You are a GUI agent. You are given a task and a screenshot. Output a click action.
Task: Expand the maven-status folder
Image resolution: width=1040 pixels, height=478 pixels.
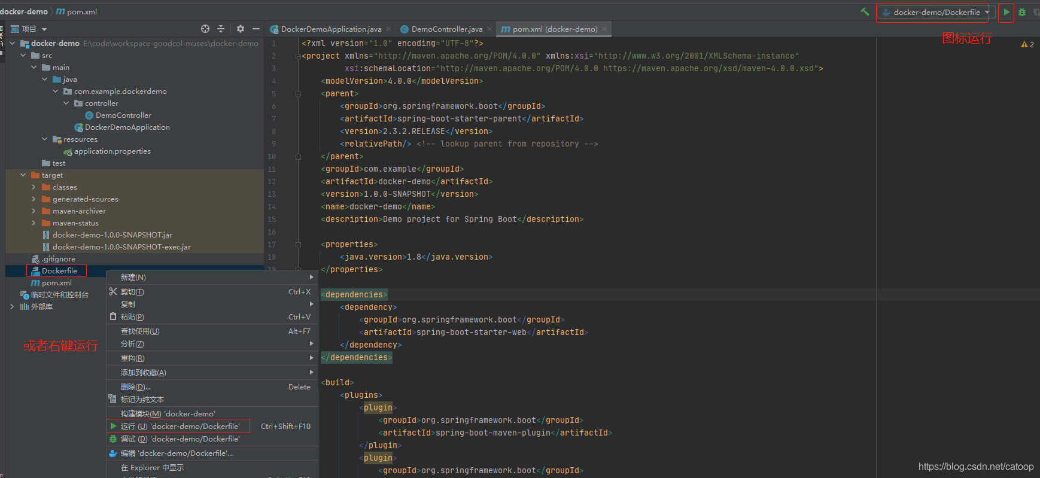pos(34,223)
